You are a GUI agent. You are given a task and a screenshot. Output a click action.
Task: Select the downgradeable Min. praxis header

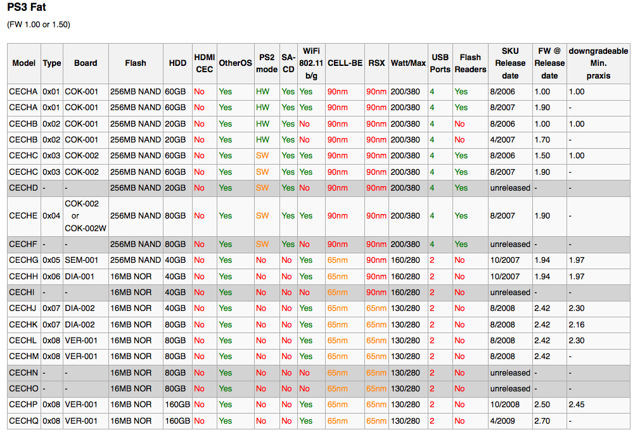pyautogui.click(x=598, y=63)
